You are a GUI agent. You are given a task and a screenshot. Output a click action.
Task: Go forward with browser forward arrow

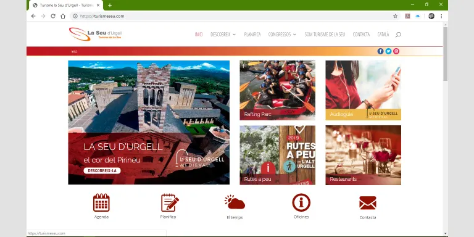[43, 16]
